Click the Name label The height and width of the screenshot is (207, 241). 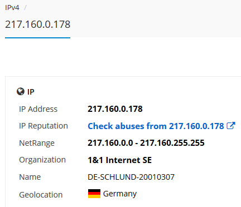pyautogui.click(x=30, y=177)
